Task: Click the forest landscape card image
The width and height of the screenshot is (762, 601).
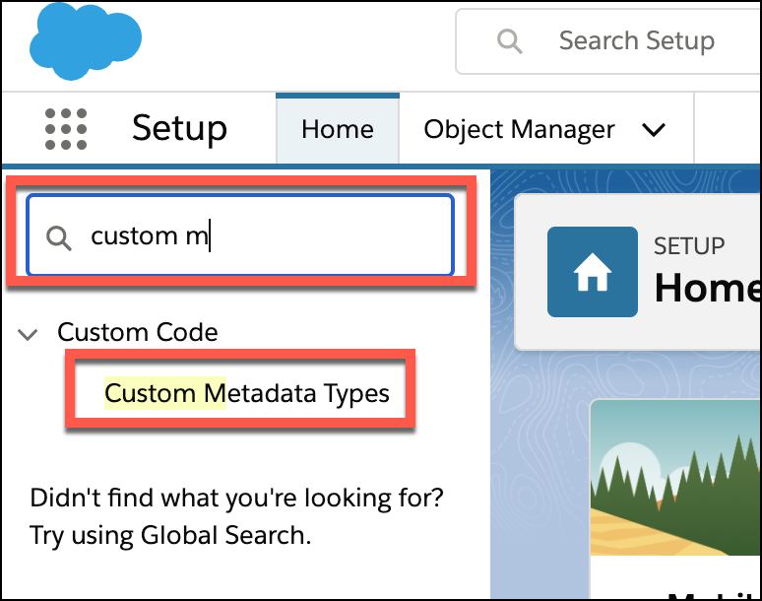Action: tap(676, 478)
